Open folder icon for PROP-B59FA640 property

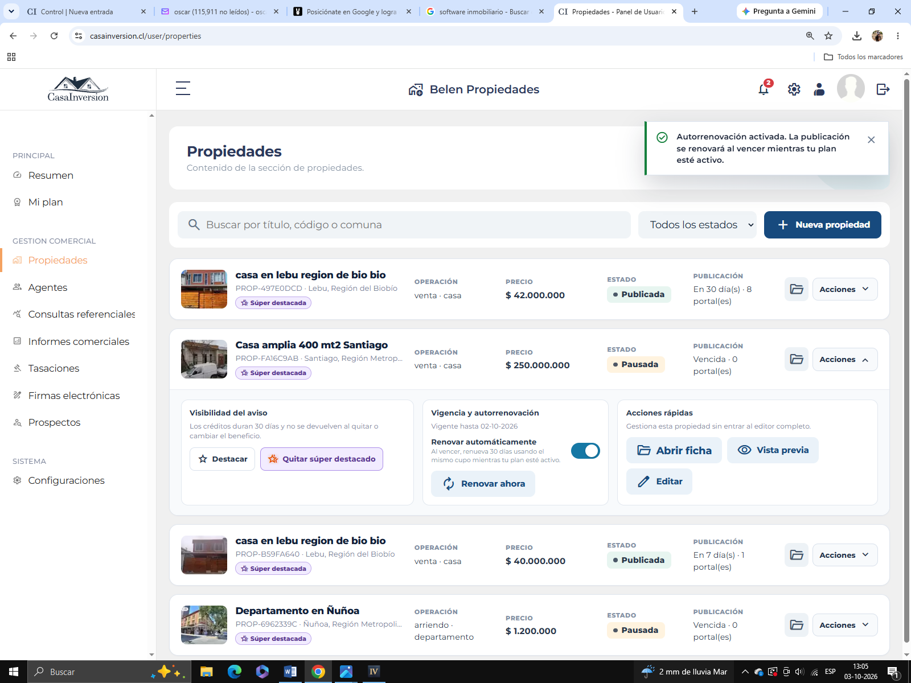pyautogui.click(x=797, y=555)
